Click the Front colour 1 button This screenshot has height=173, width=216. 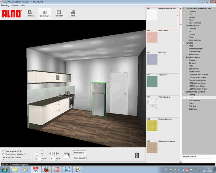click(80, 153)
